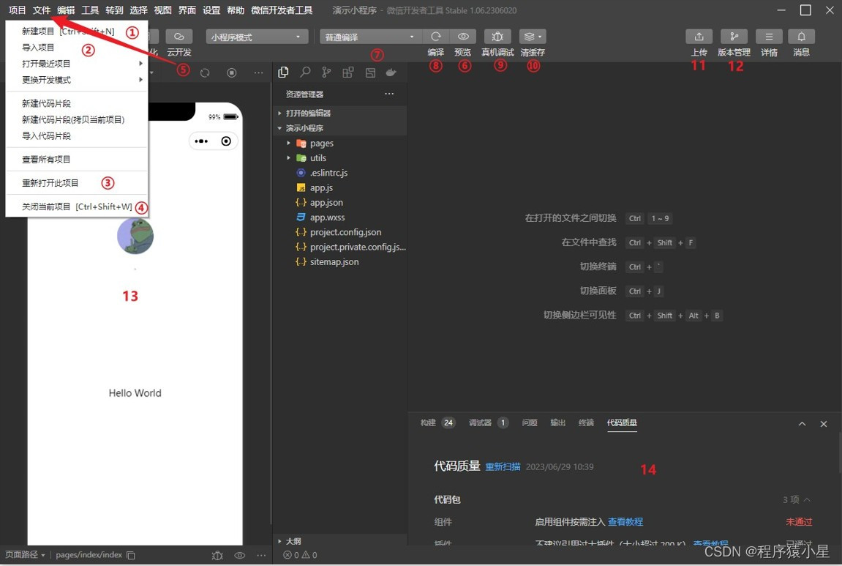Click the frog avatar in simulator

[135, 236]
